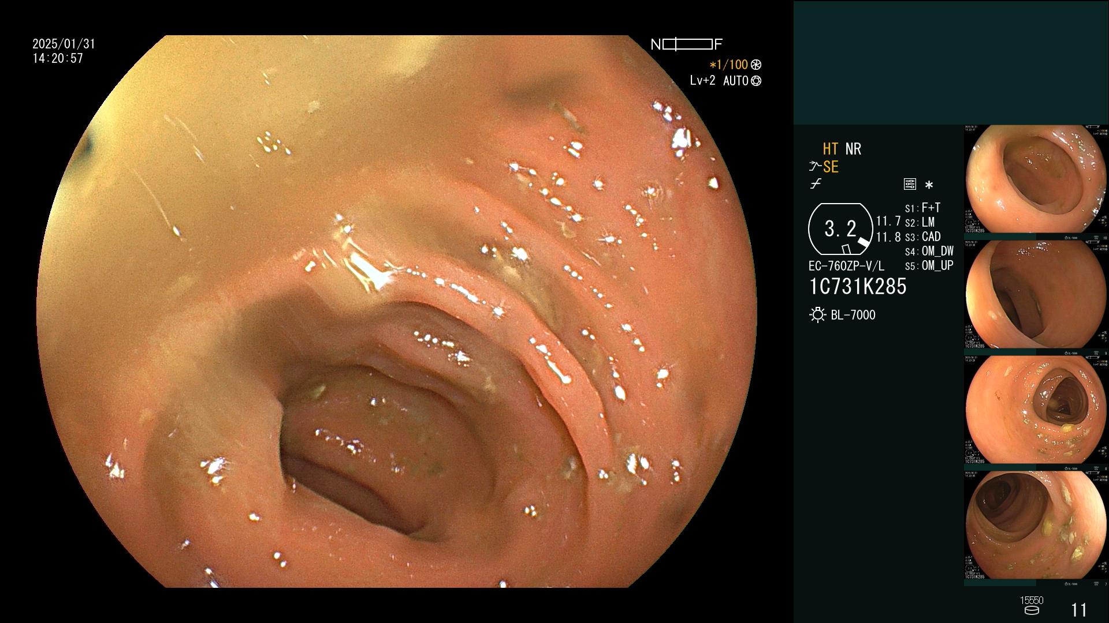Select the orange SE indicator

831,167
